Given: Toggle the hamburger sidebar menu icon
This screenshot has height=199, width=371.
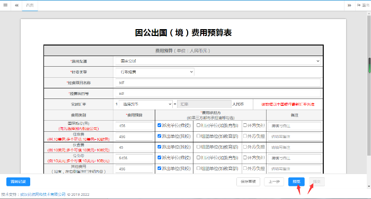Looking at the screenshot, I should (5, 5).
